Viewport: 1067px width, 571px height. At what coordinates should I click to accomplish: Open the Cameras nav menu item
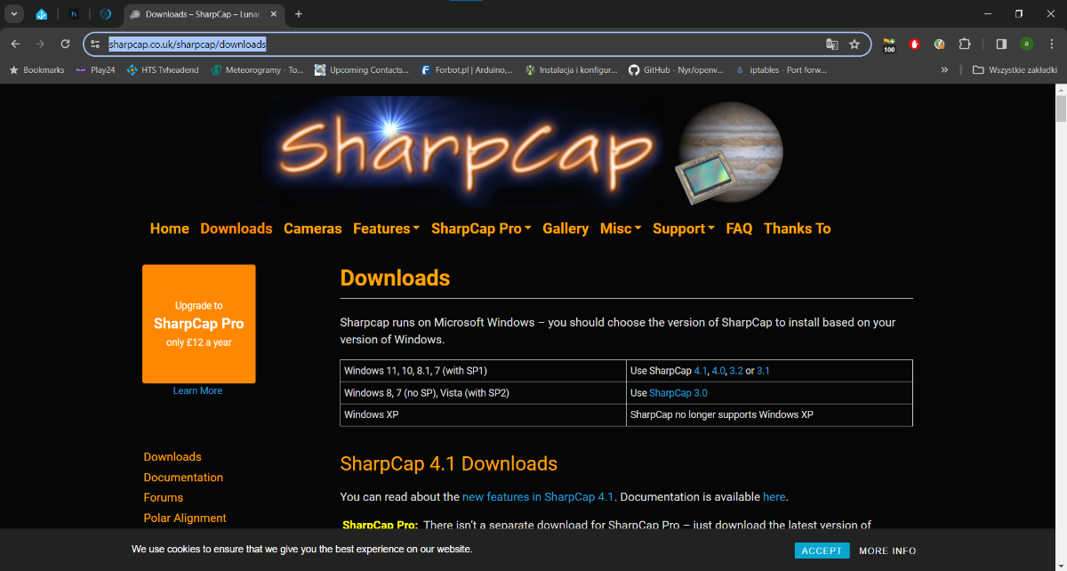[312, 229]
